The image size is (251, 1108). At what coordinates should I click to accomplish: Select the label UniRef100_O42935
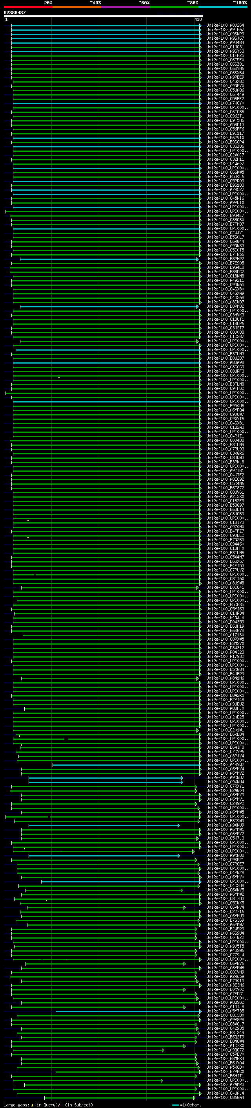coord(225,1029)
